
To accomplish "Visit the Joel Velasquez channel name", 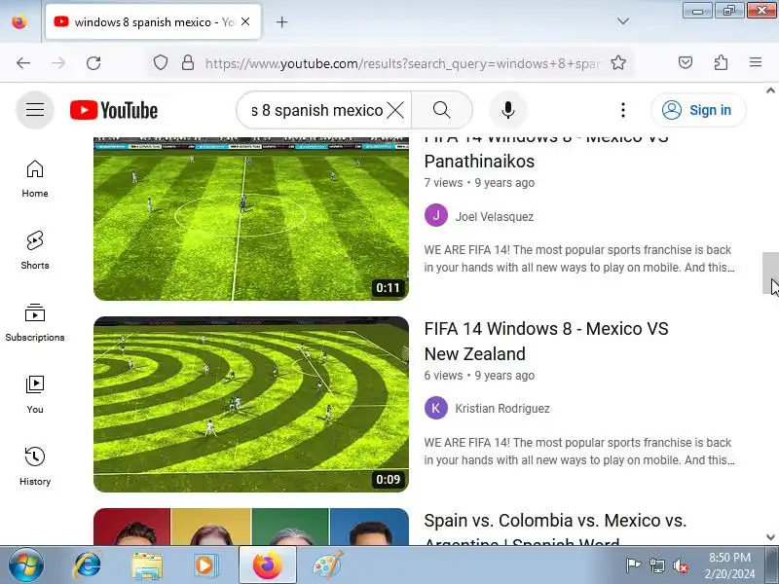I will coord(495,216).
